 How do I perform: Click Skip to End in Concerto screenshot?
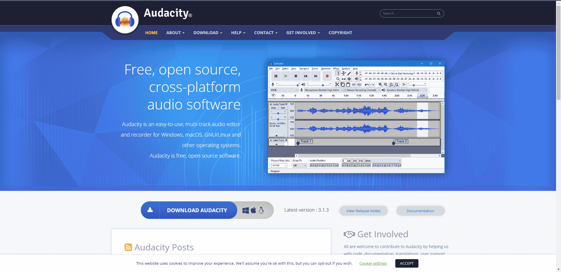tap(316, 76)
